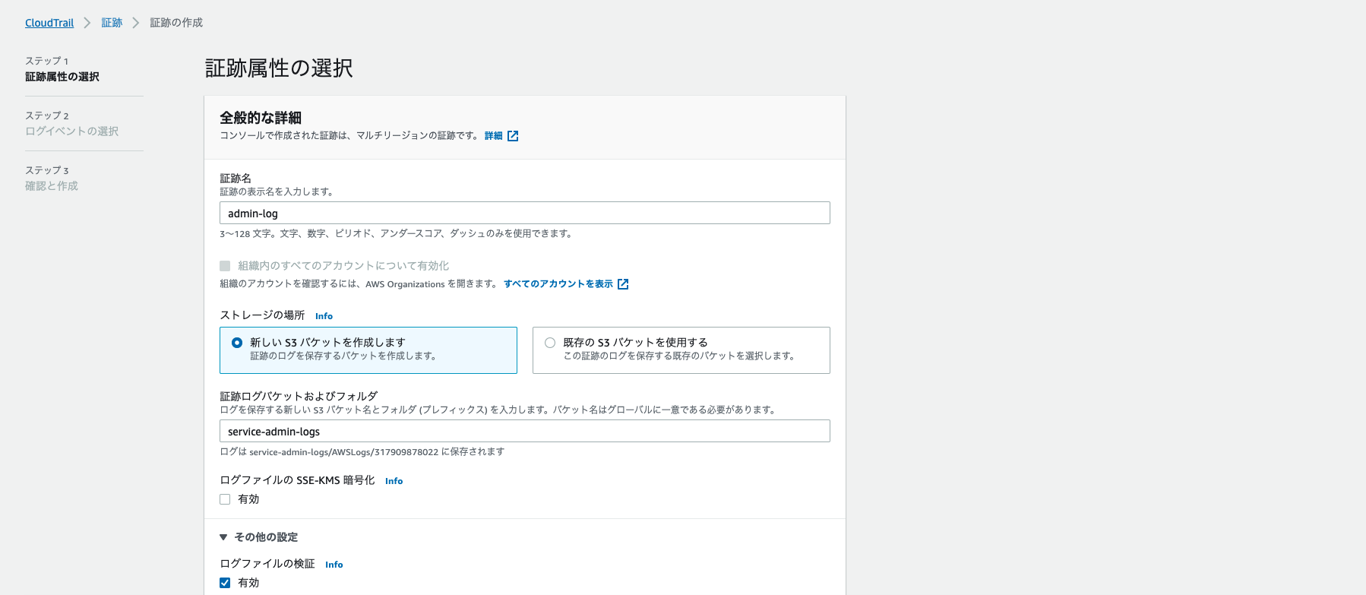This screenshot has height=595, width=1366.
Task: Open external link icon next to 詳細
Action: pos(513,136)
